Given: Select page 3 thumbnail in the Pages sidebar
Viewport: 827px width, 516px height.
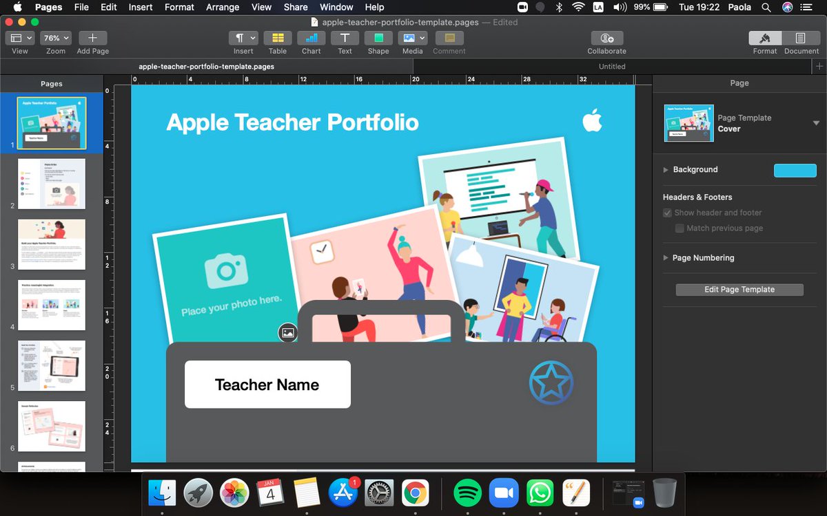Looking at the screenshot, I should (51, 243).
